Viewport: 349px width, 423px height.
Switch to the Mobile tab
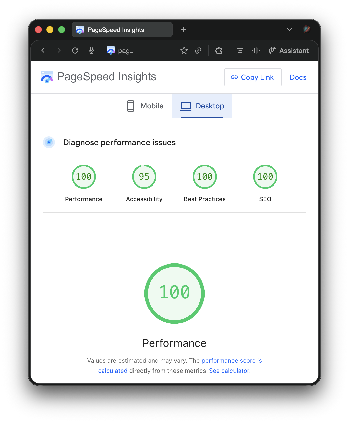pos(145,106)
